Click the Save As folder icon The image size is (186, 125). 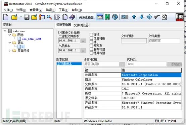pyautogui.click(x=34, y=17)
